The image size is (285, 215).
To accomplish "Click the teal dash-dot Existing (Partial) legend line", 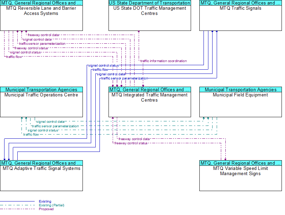I will point(17,205).
